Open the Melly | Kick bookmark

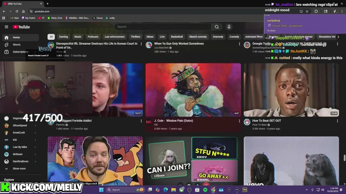coord(55,18)
